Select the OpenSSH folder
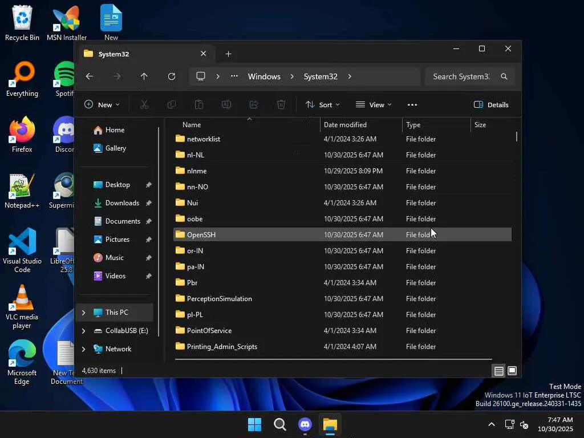 (x=201, y=235)
